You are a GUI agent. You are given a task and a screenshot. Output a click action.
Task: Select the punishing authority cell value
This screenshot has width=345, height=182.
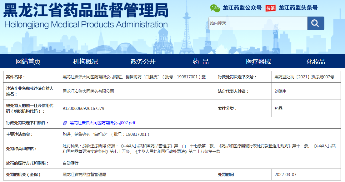point(84,175)
